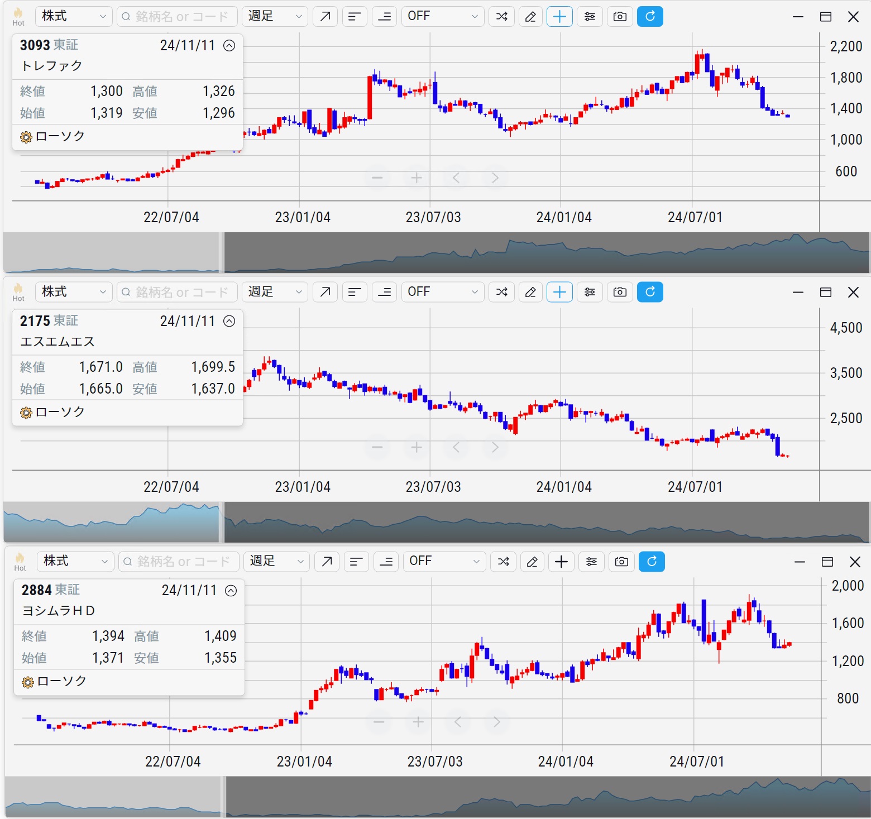Screen dimensions: 871x819
Task: Click the bottom-aligned lines icon in エスエムエス toolbar
Action: 384,292
